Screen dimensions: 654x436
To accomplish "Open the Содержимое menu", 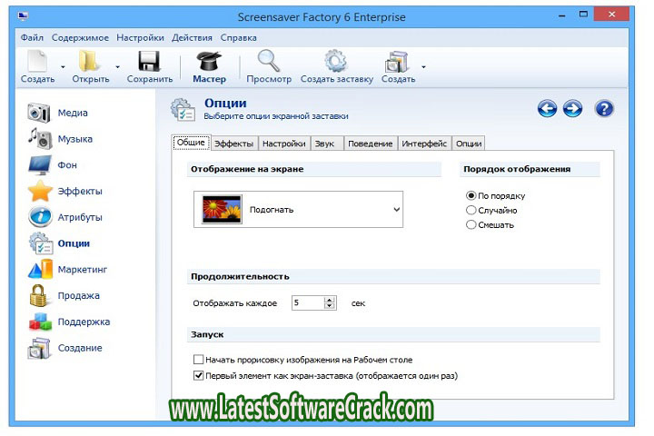I will point(80,37).
